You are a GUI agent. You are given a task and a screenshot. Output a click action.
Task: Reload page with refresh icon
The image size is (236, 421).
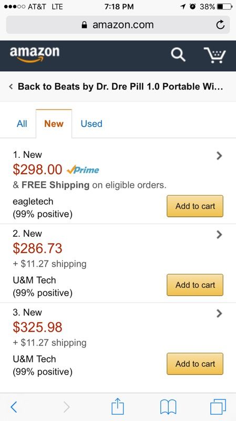220,25
